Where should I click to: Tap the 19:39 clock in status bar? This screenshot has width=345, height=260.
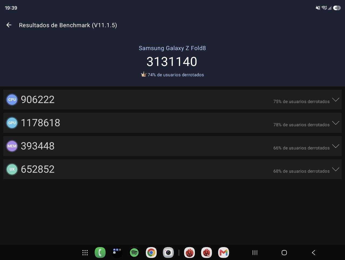pyautogui.click(x=11, y=8)
